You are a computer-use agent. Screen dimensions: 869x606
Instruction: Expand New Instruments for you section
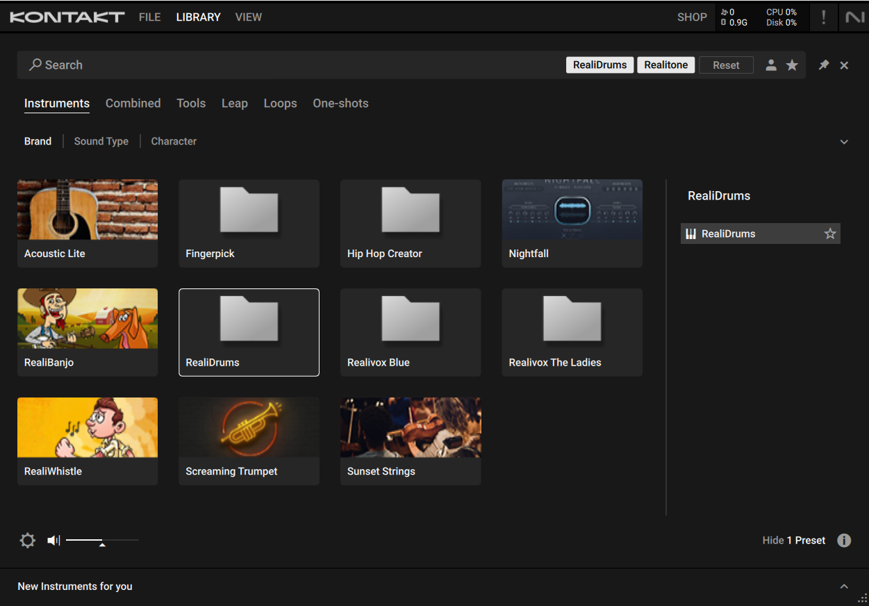point(844,587)
